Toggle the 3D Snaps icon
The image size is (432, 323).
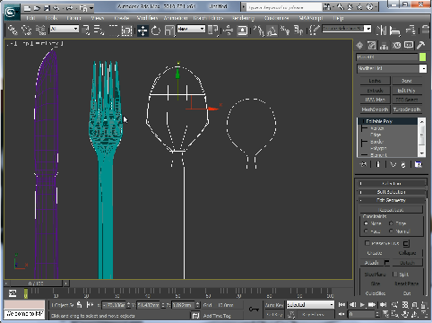[x=259, y=31]
